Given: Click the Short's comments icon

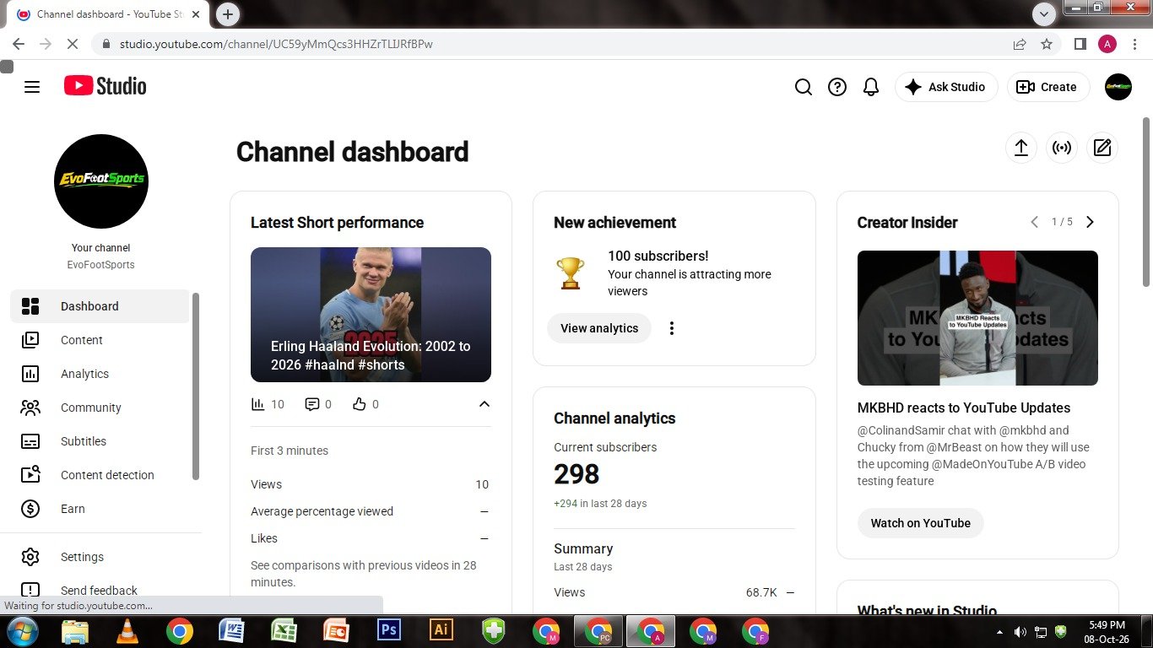Looking at the screenshot, I should pos(312,404).
